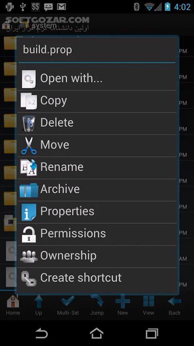This screenshot has height=346, width=194.
Task: Tap the Ownership group people icon
Action: point(29,256)
